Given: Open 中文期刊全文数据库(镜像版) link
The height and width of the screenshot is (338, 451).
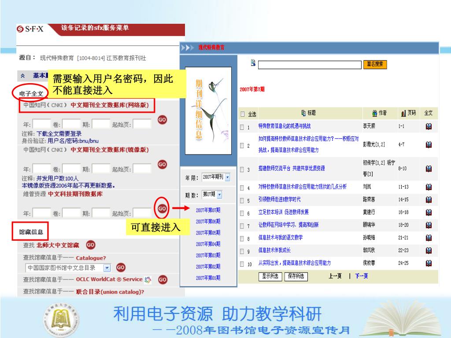Looking at the screenshot, I should tap(110, 150).
